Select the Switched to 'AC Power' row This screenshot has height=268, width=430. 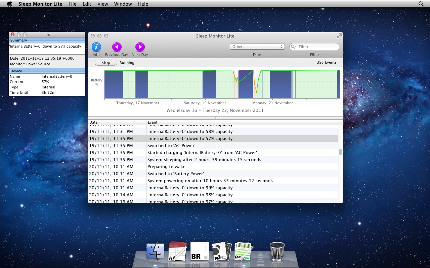pos(213,145)
